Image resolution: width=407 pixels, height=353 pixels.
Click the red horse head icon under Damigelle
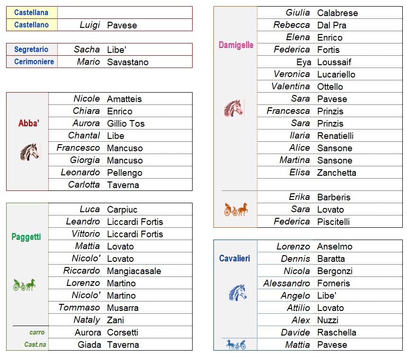coord(233,108)
